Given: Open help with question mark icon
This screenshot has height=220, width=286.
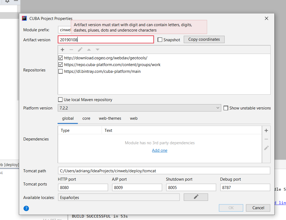Looking at the screenshot, I should [x=26, y=208].
